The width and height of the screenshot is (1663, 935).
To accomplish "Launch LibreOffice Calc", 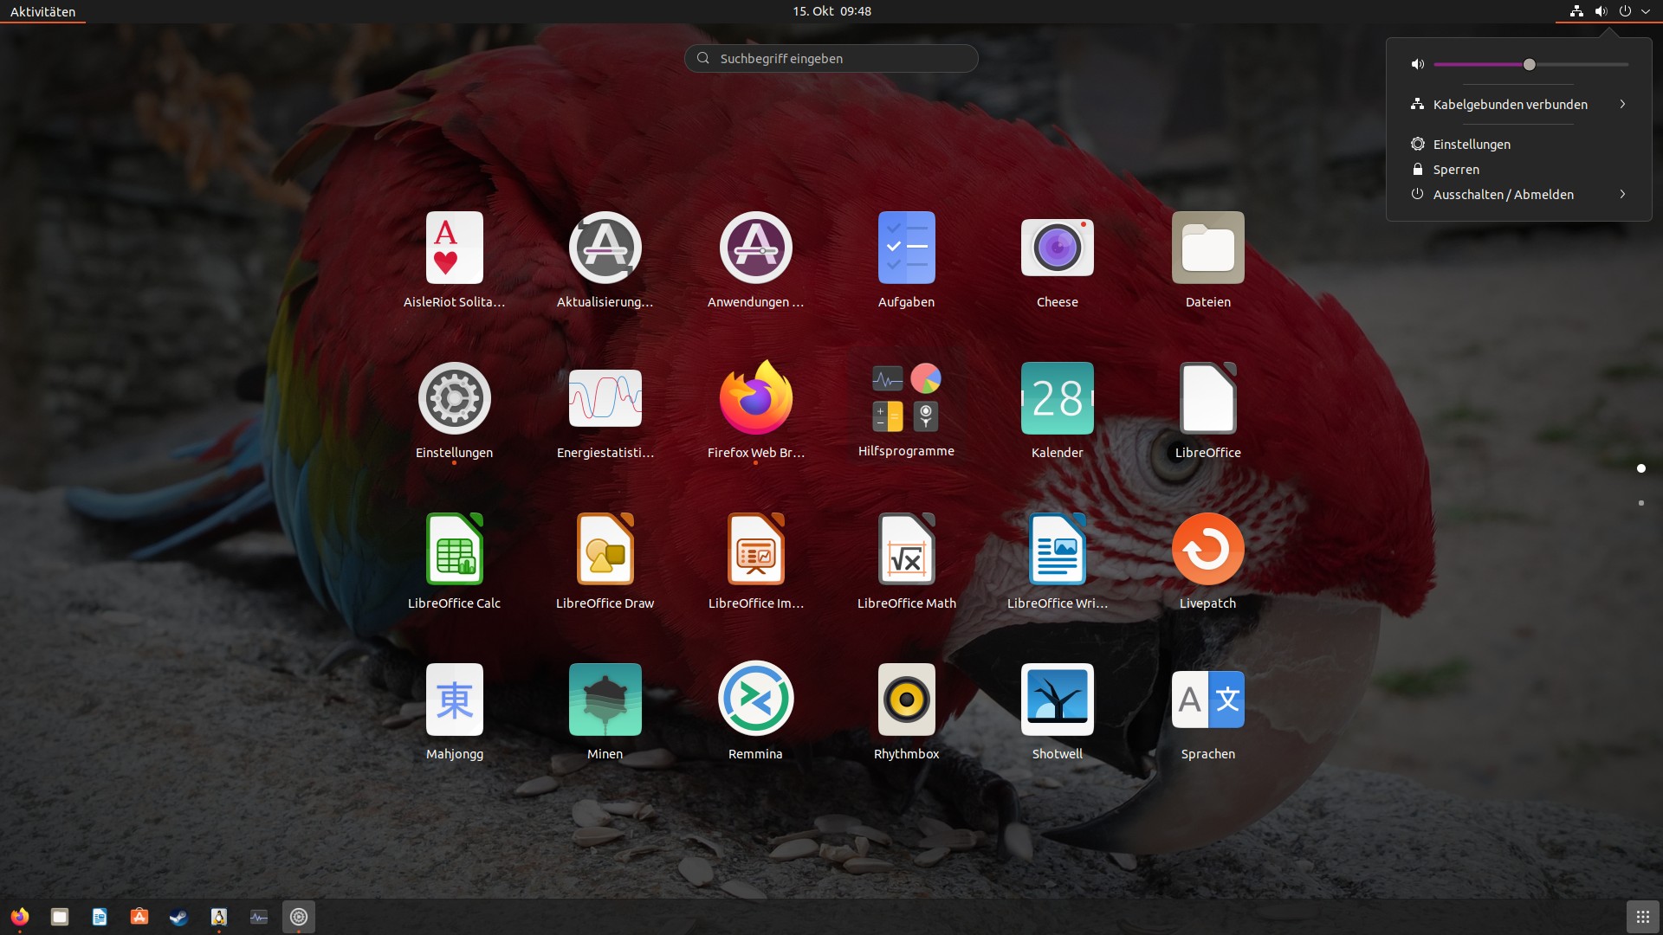I will click(x=454, y=550).
